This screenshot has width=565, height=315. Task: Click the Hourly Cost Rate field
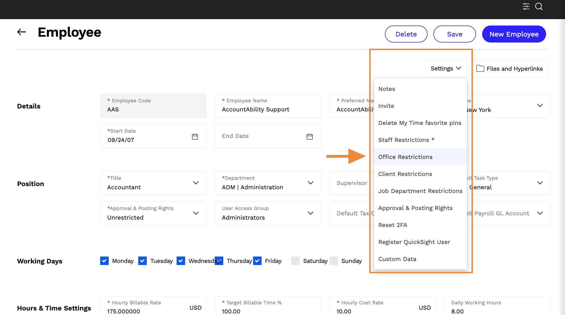(x=383, y=306)
